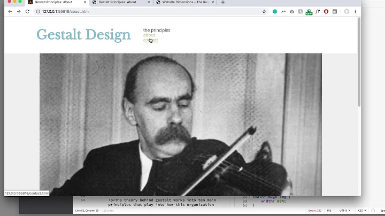Open 'the principles' navigation link
This screenshot has width=385, height=216.
coord(157,30)
